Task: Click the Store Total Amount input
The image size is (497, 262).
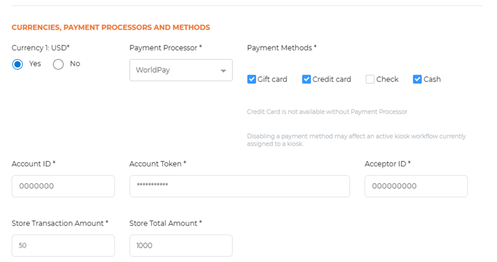Action: tap(181, 245)
